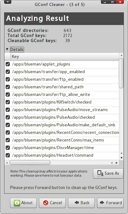Toggle RecentConns/recent_connection checkbox
128x214 pixels.
click(8, 132)
